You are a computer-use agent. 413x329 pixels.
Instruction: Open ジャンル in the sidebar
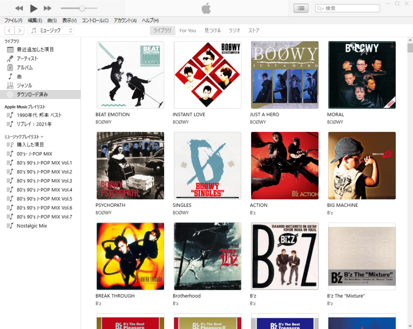pos(24,85)
